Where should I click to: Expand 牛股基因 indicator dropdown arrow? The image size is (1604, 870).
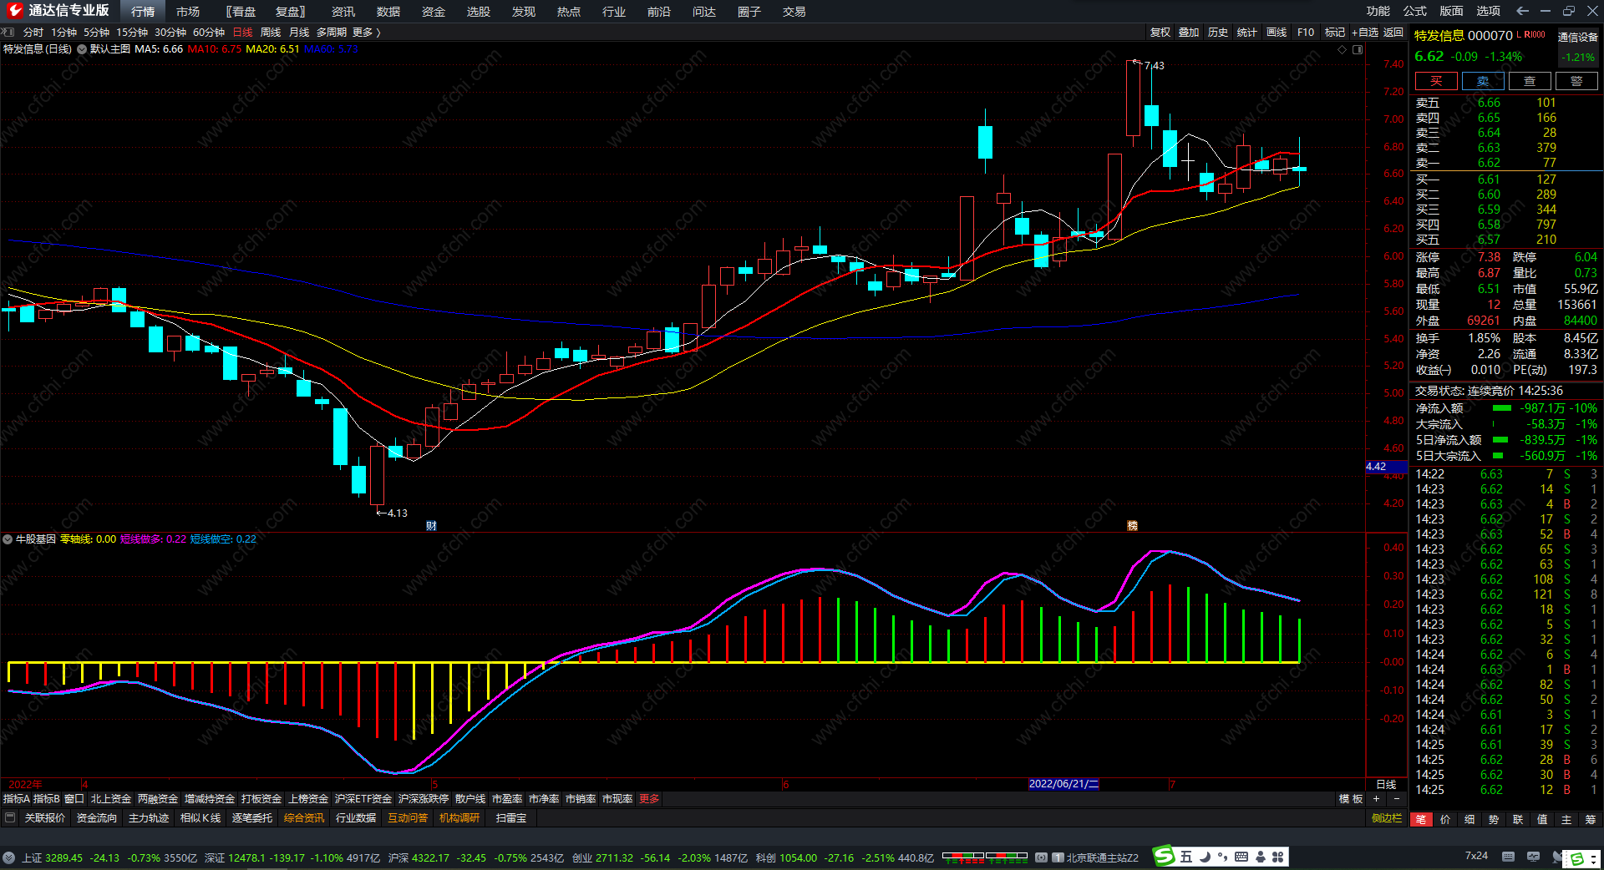coord(8,539)
